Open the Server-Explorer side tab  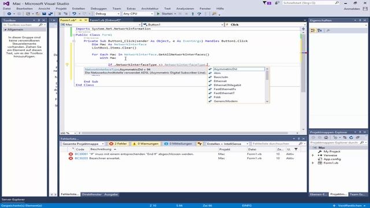click(x=13, y=199)
